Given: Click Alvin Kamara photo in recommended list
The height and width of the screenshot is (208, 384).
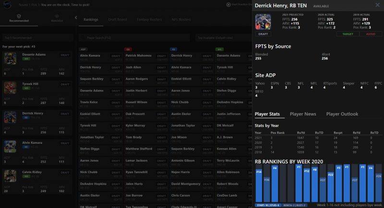Looking at the screenshot, I should tap(10, 146).
